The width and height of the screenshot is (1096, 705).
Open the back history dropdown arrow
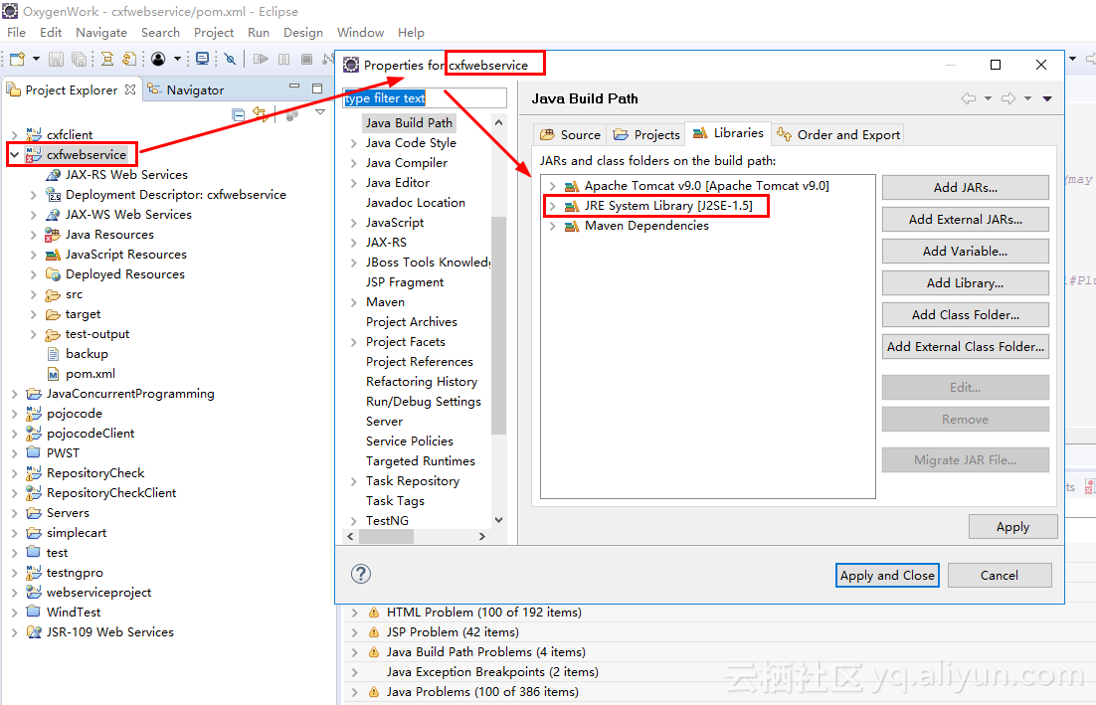click(988, 98)
